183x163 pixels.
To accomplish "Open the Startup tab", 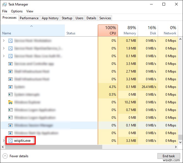I will [67, 18].
